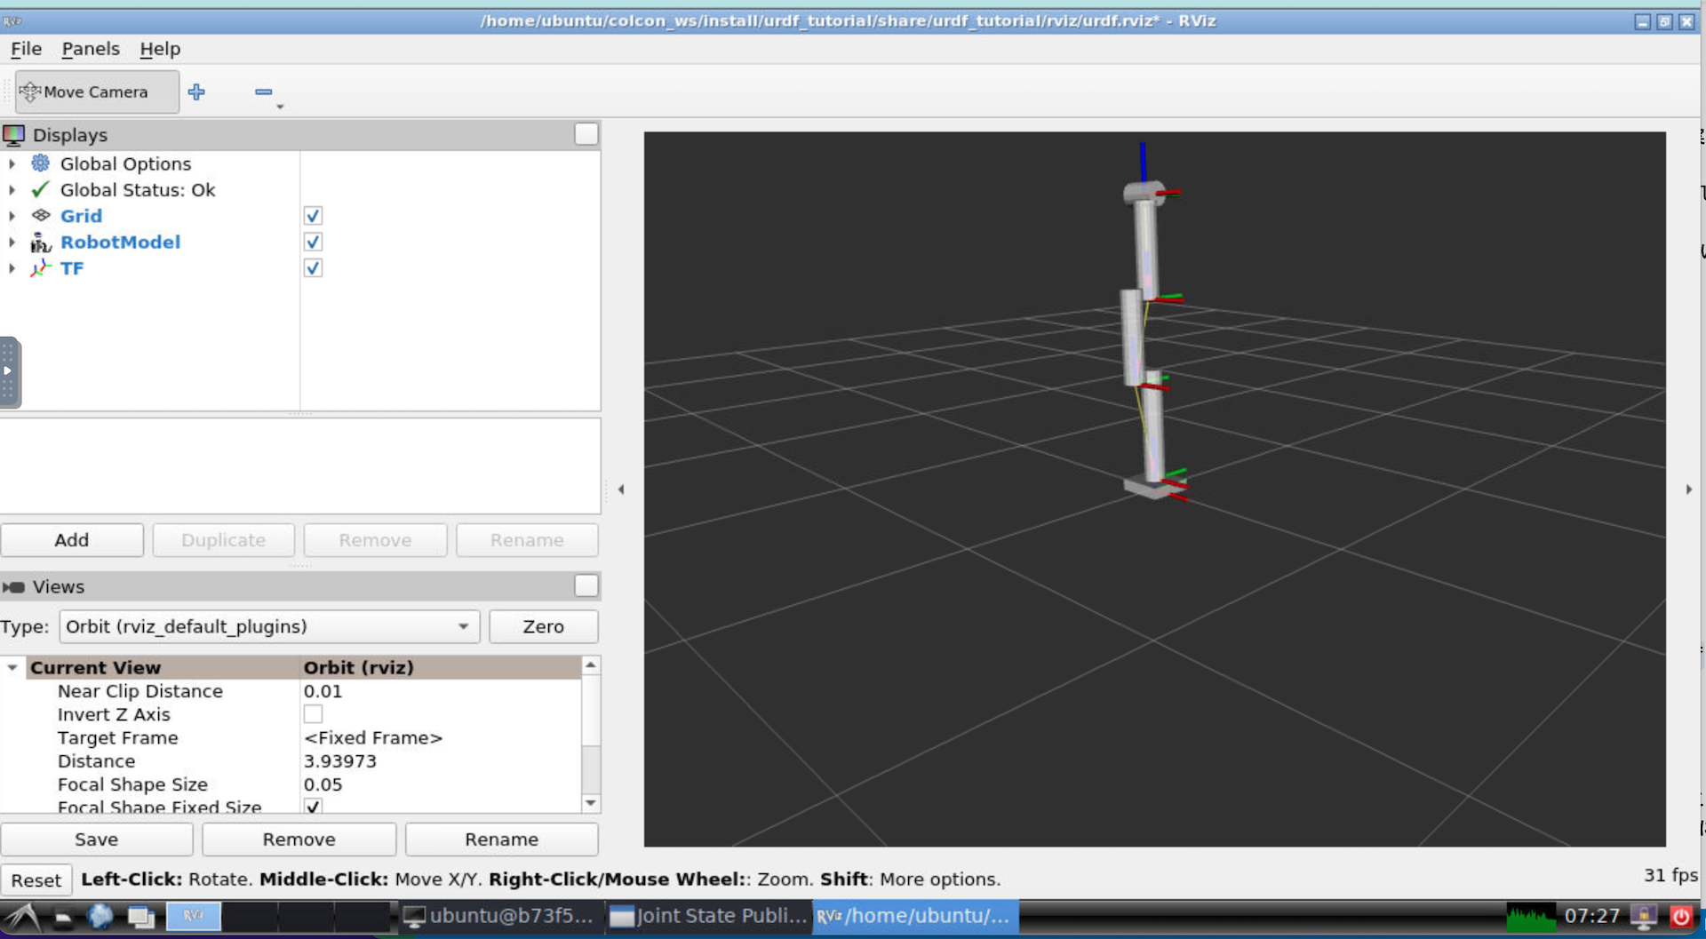1706x939 pixels.
Task: Open the view Type combo box
Action: 269,626
